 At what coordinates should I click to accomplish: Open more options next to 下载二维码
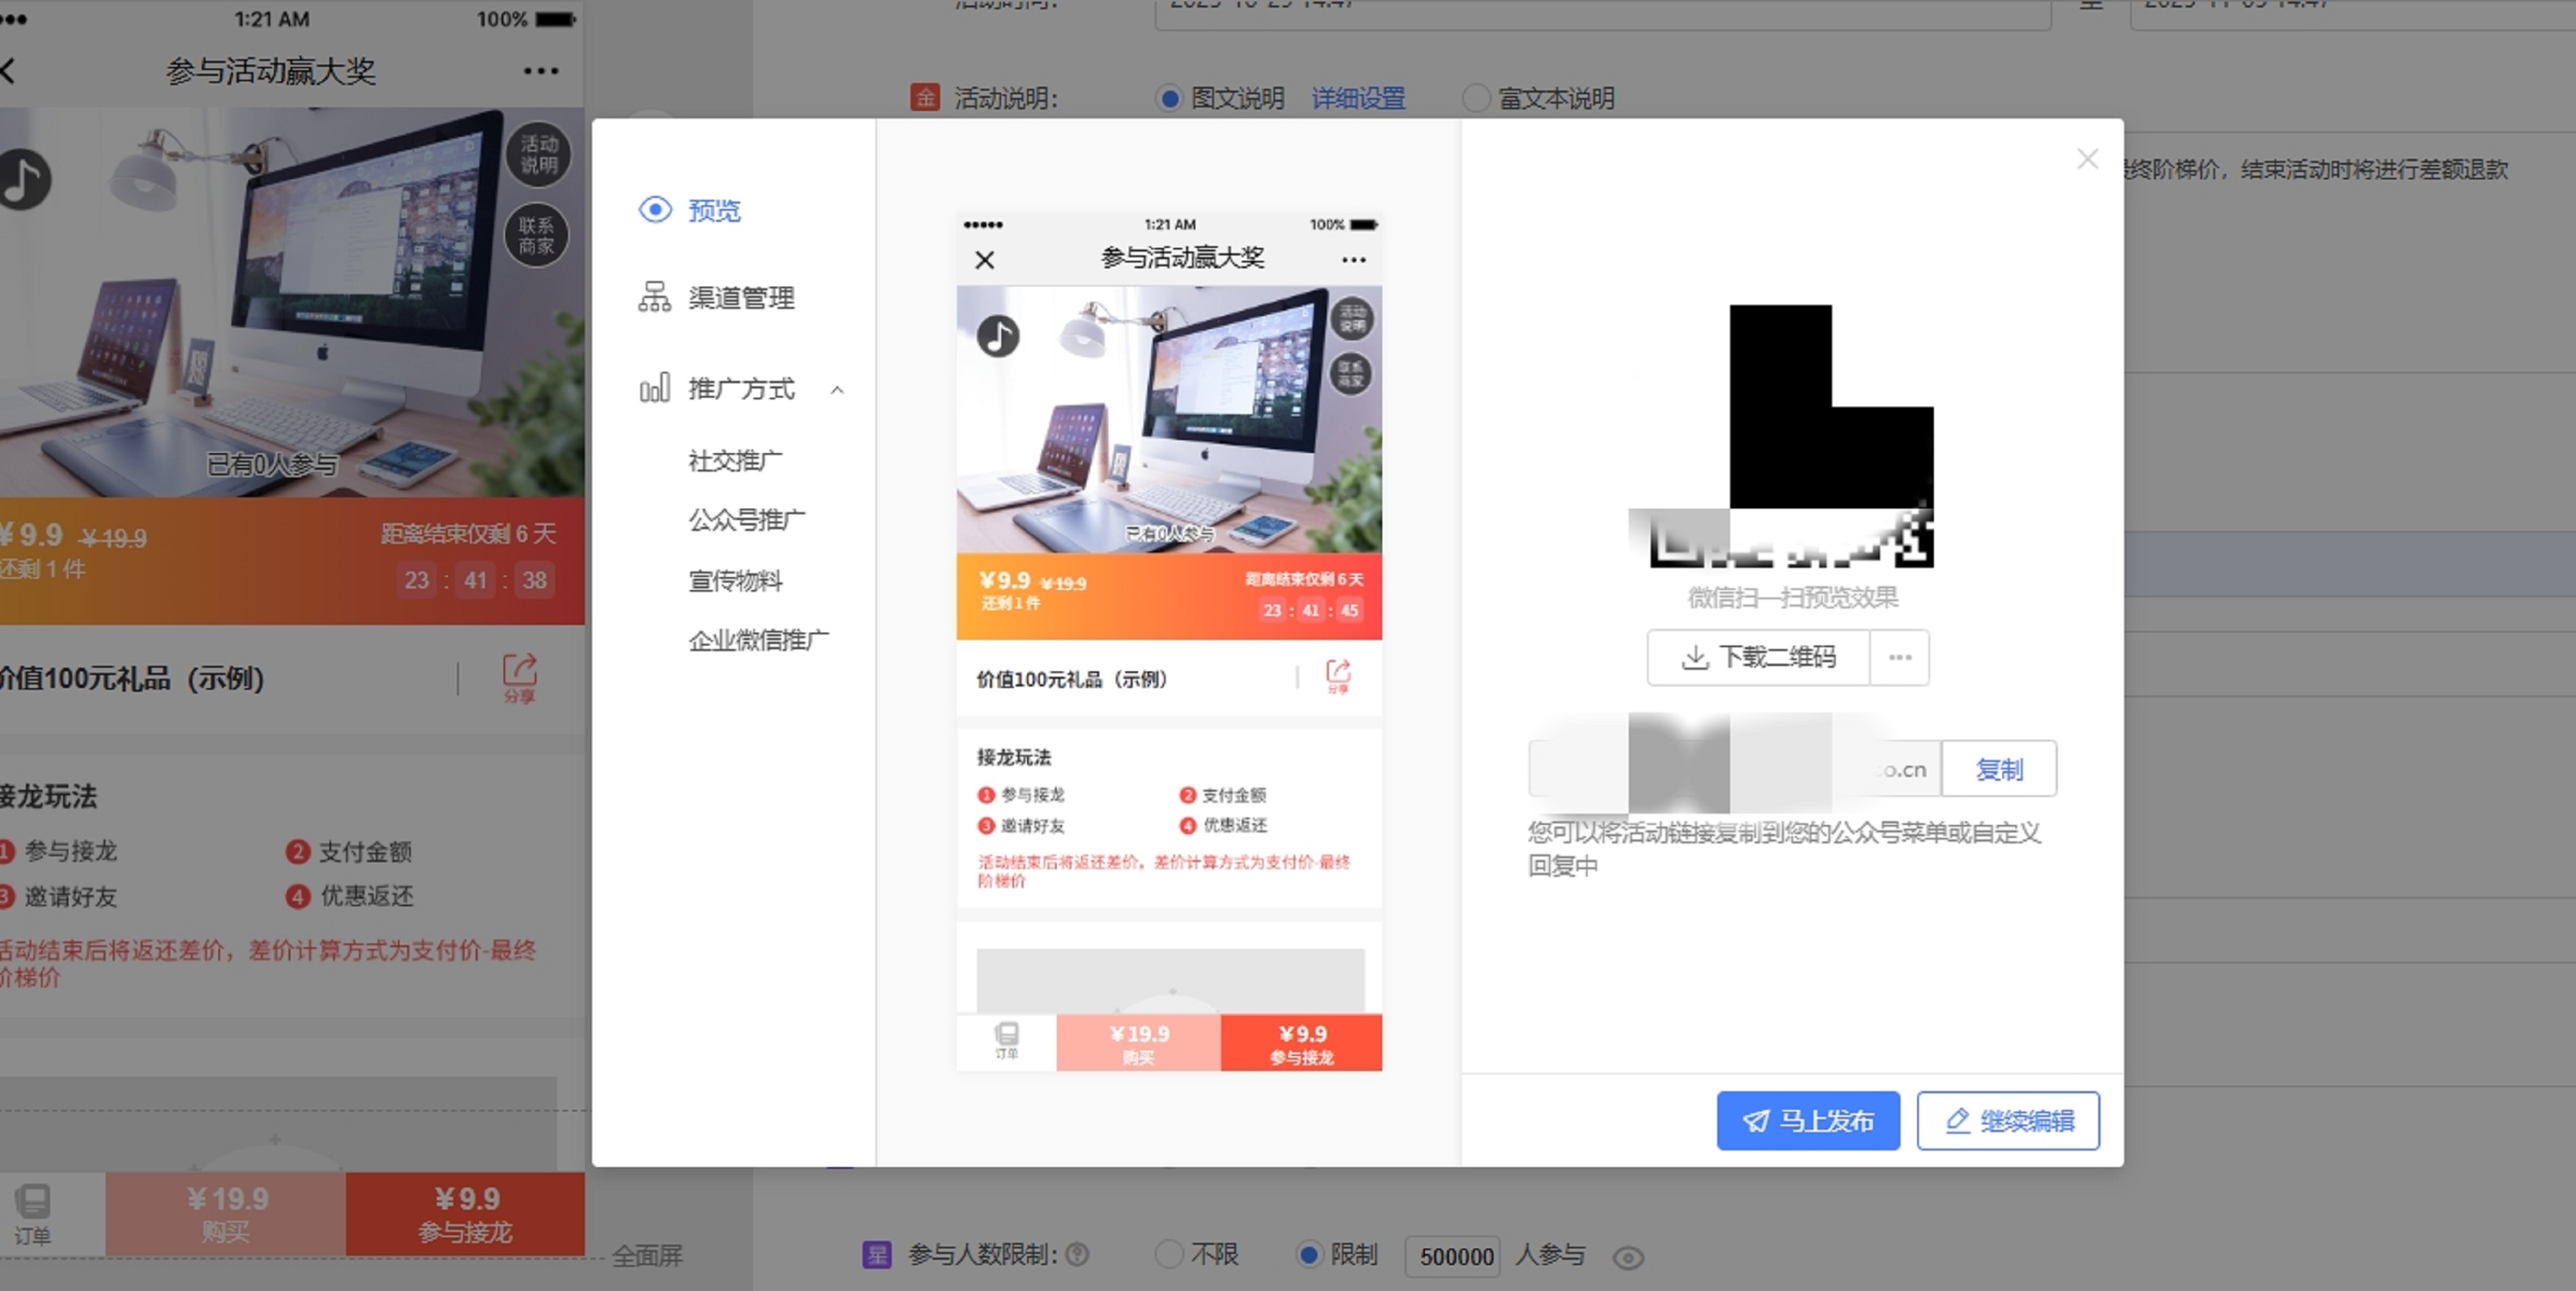tap(1899, 658)
